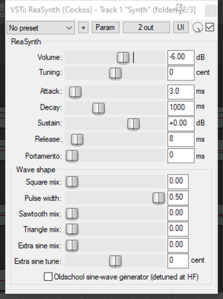Click the Attack 3.0 ms field

(x=181, y=92)
